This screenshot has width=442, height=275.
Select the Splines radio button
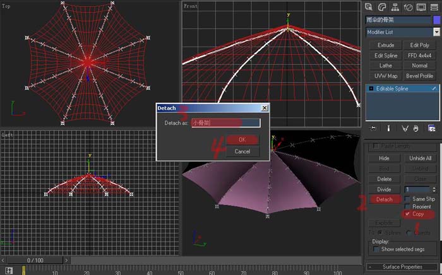pyautogui.click(x=379, y=233)
